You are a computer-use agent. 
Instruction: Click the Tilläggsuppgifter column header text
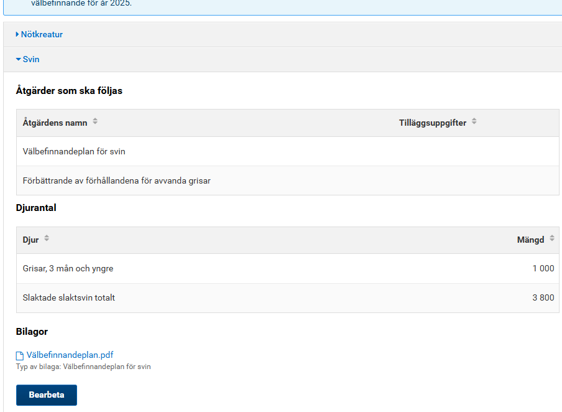click(432, 123)
